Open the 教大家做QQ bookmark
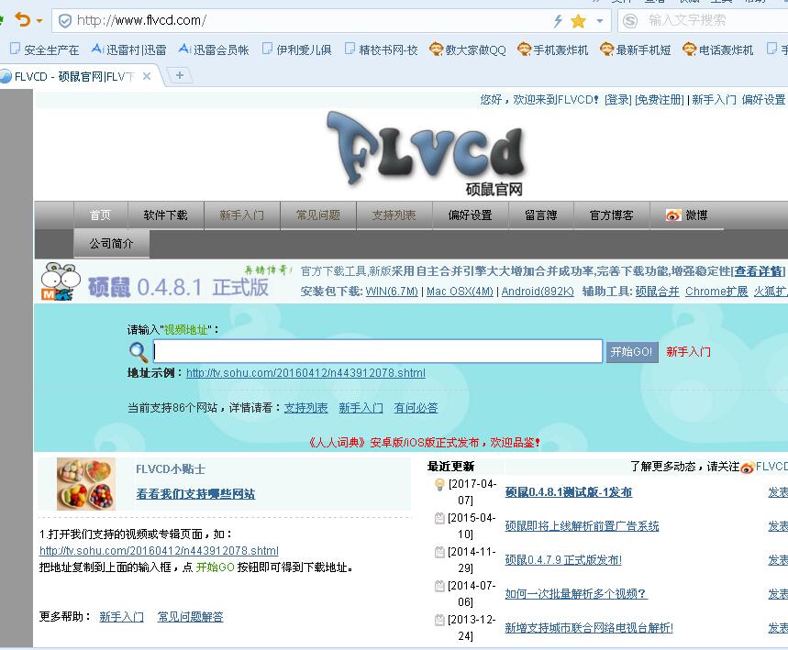 pos(467,50)
